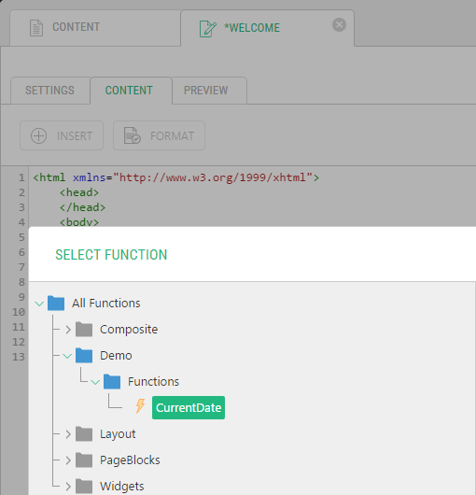Click line 1 of the code editor
This screenshot has height=495, width=476.
tap(176, 177)
